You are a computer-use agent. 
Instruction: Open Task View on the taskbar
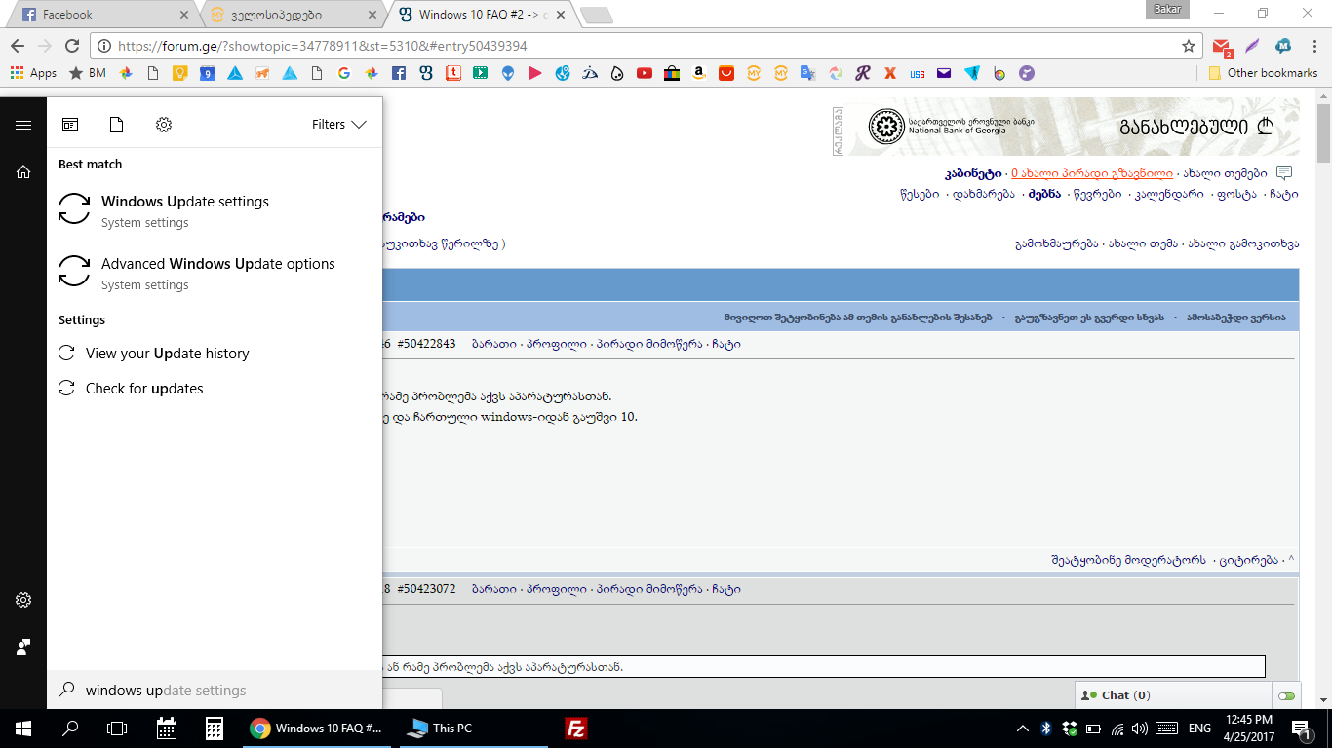pos(117,729)
